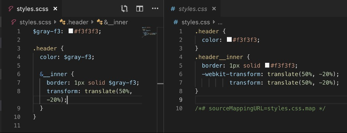
Task: Click line number 6 in styles.css
Action: tap(181, 74)
